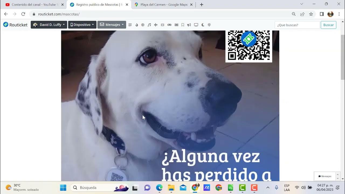345x194 pixels.
Task: Open the tab search chevron
Action: tap(302, 4)
